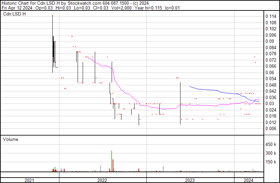280x183 pixels.
Task: Click the Stockwatch.com title text
Action: tap(84, 3)
